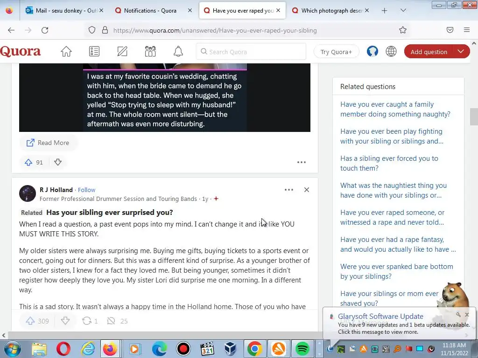Open Microsoft Edge from the taskbar
This screenshot has height=358, width=478.
pos(160,349)
